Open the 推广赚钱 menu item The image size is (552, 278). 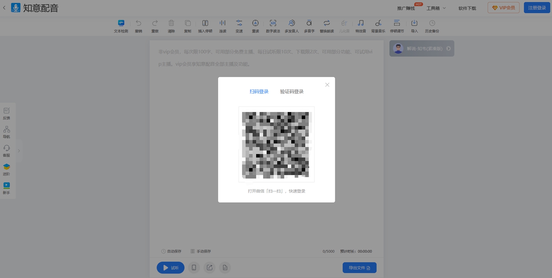[x=406, y=8]
